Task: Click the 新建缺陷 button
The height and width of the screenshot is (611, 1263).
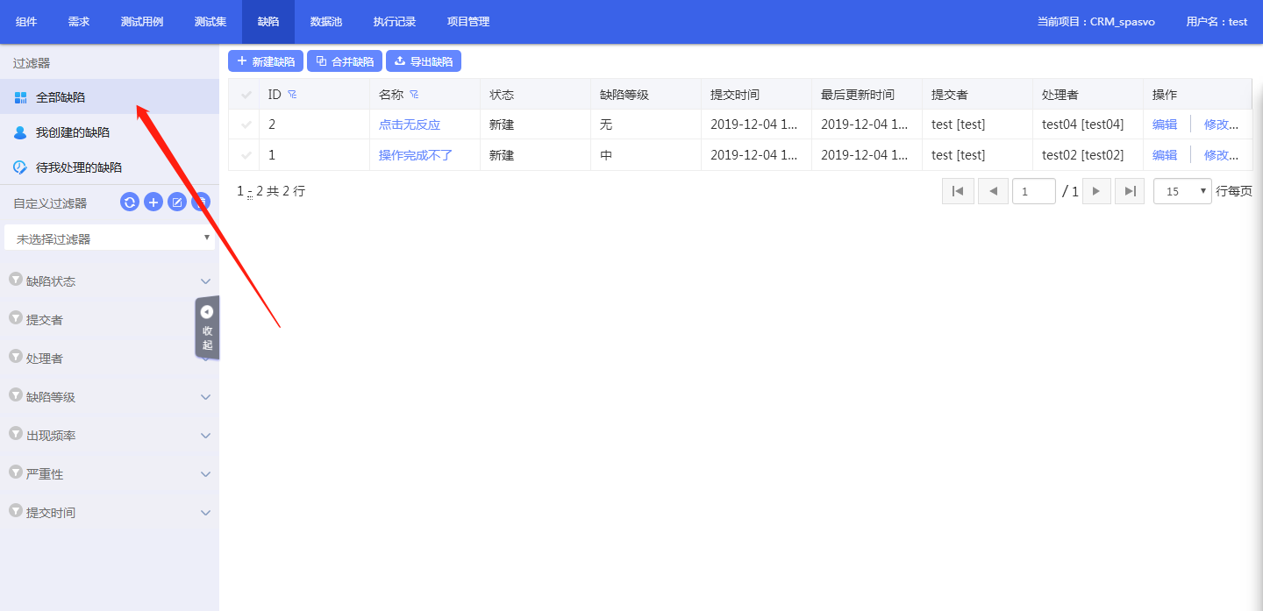Action: coord(266,61)
